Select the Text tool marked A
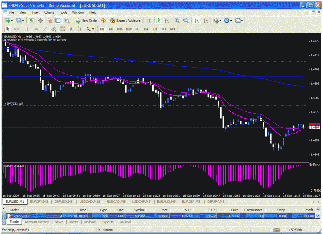 pyautogui.click(x=71, y=29)
